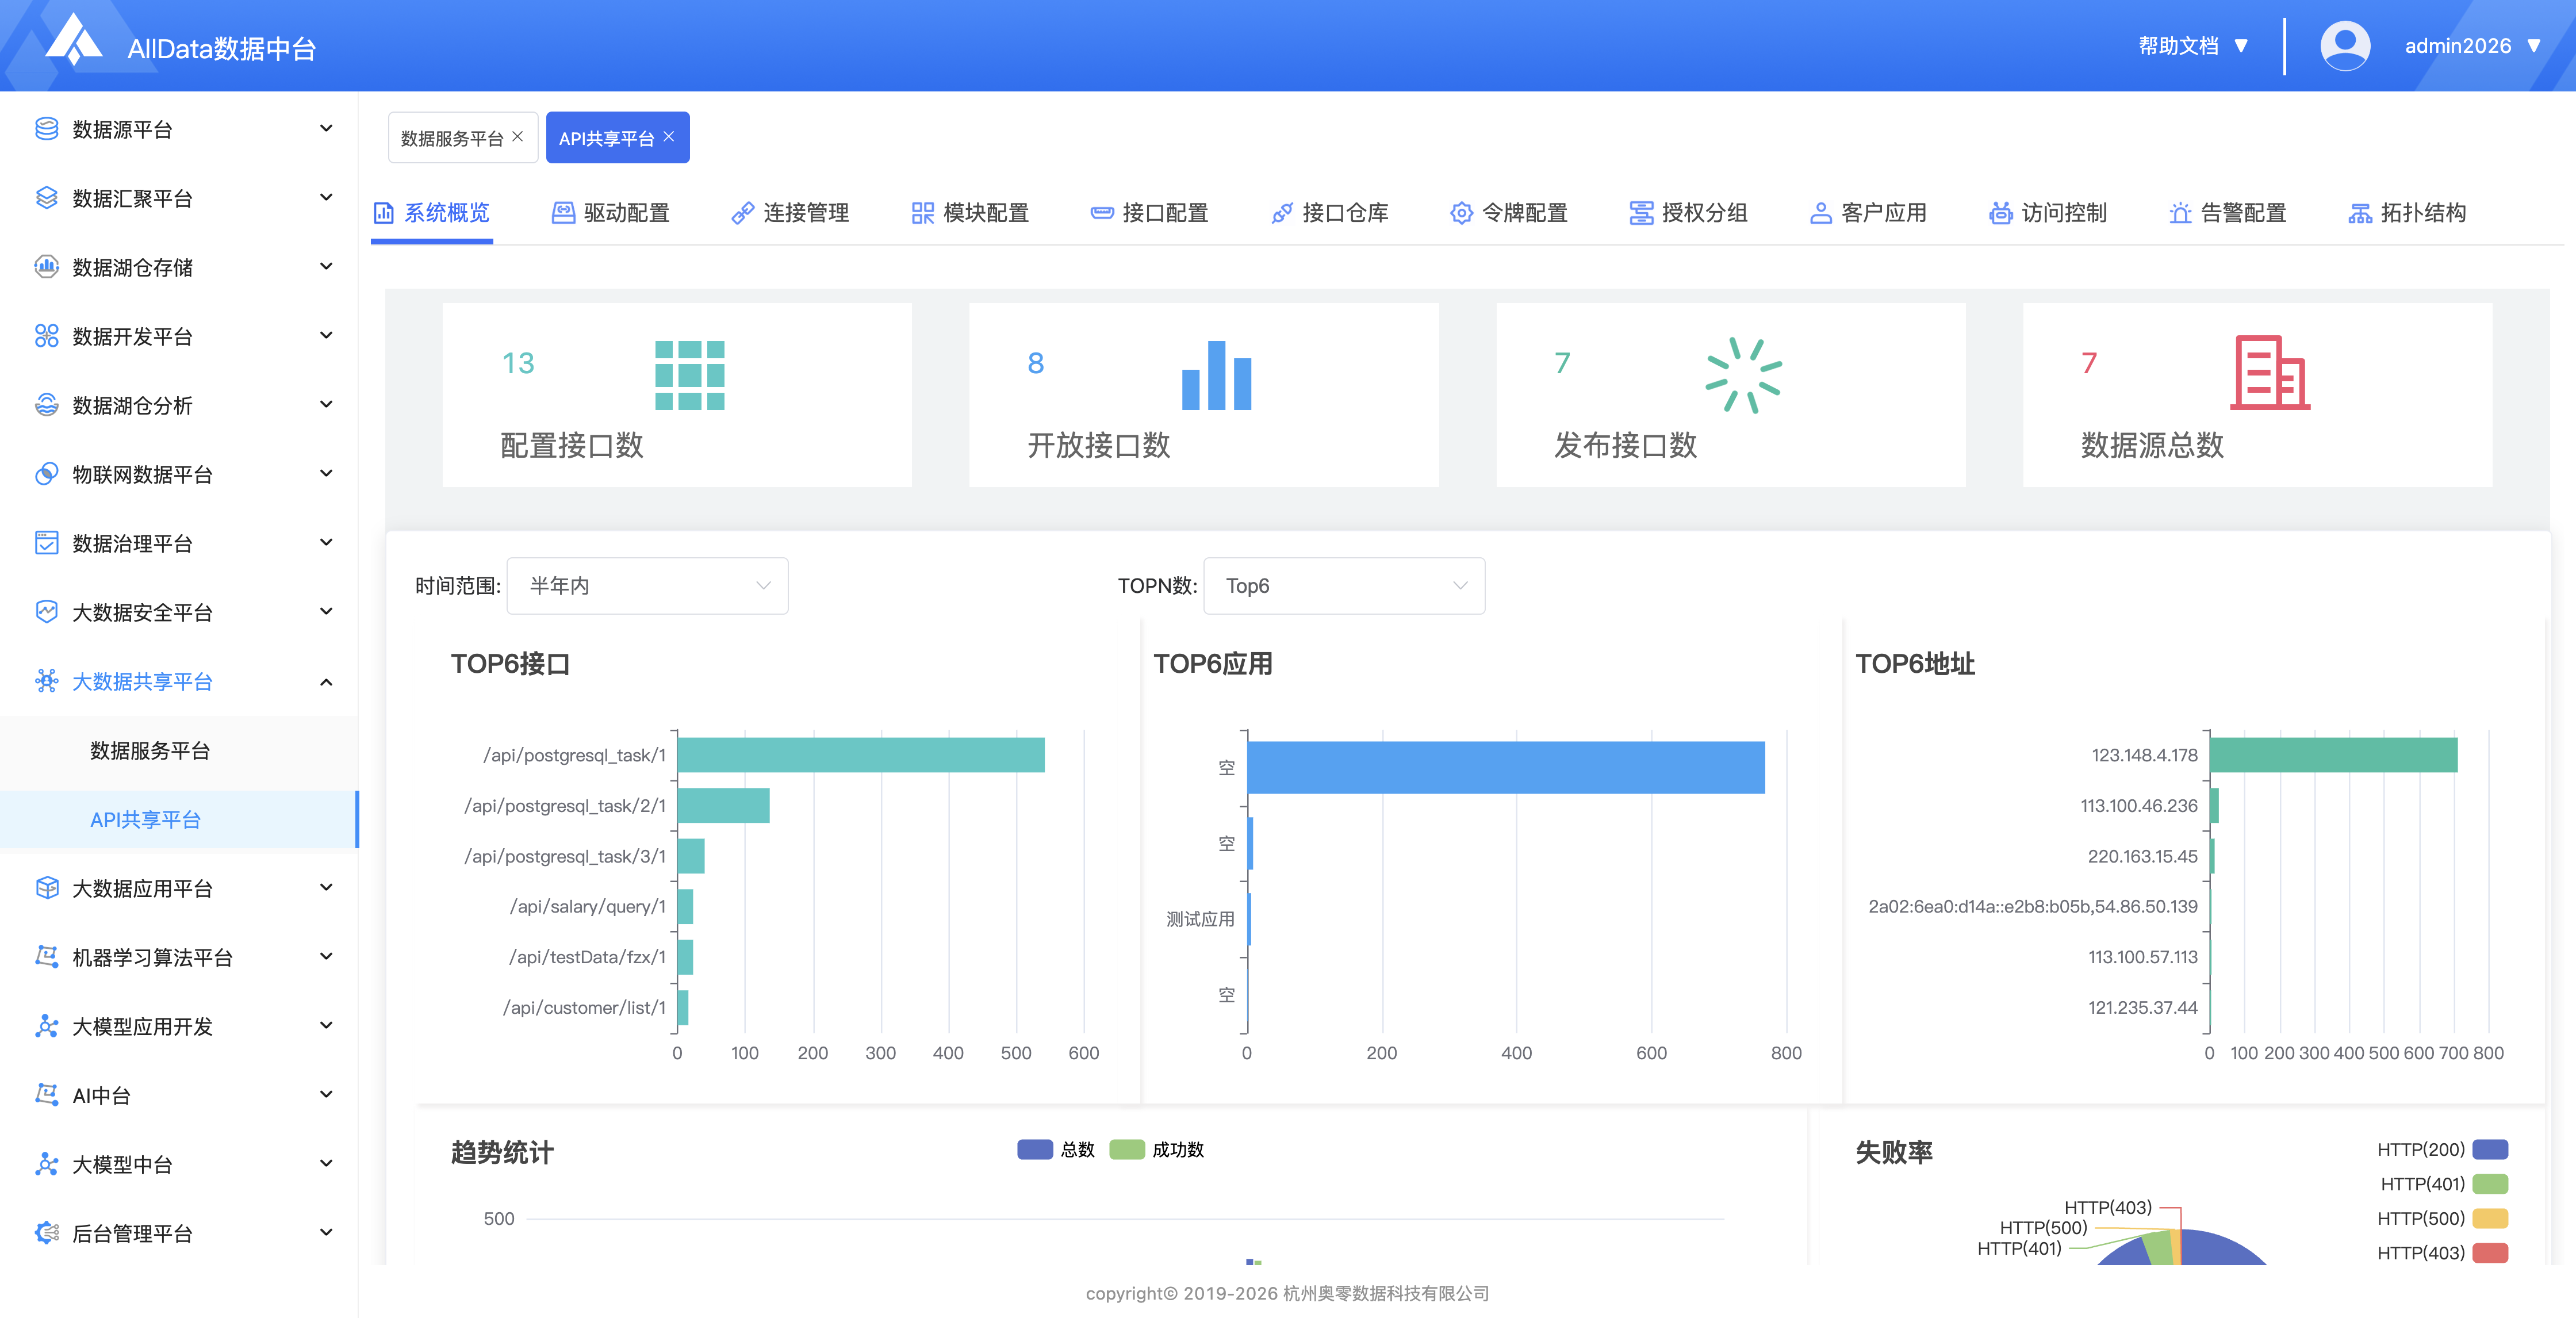Click the AllData logo icon
This screenshot has height=1318, width=2576.
(73, 40)
